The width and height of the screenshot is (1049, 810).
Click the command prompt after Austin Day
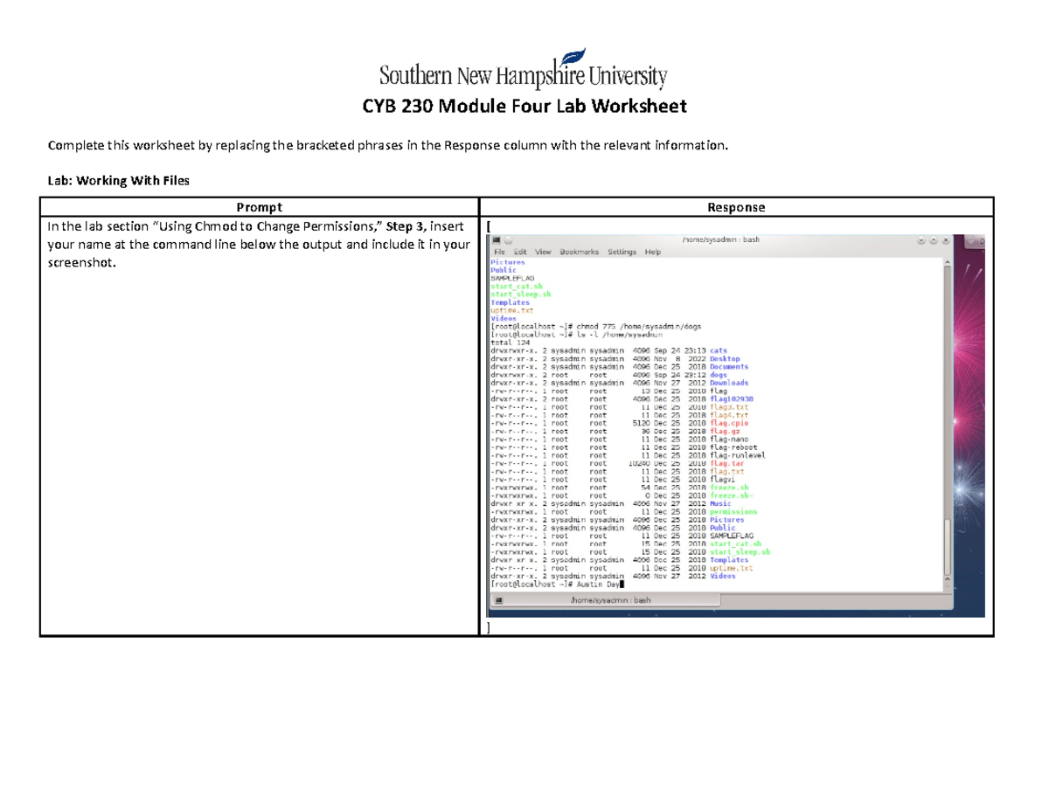[x=621, y=585]
